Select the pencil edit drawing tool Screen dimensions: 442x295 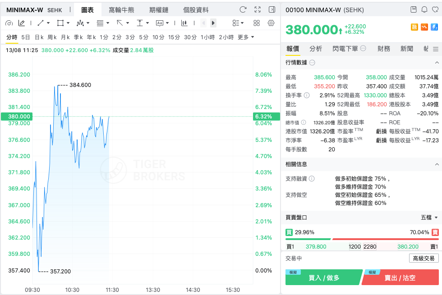click(x=22, y=23)
